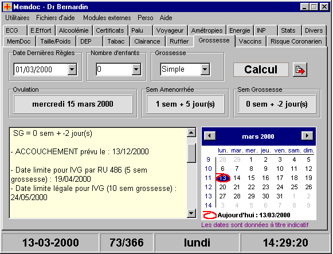The height and width of the screenshot is (254, 333).
Task: Click the export icon beside Calcul
Action: [300, 69]
